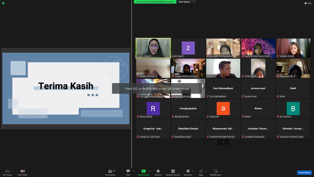
Task: Expand the arrow beside Reactions
Action: click(x=193, y=171)
